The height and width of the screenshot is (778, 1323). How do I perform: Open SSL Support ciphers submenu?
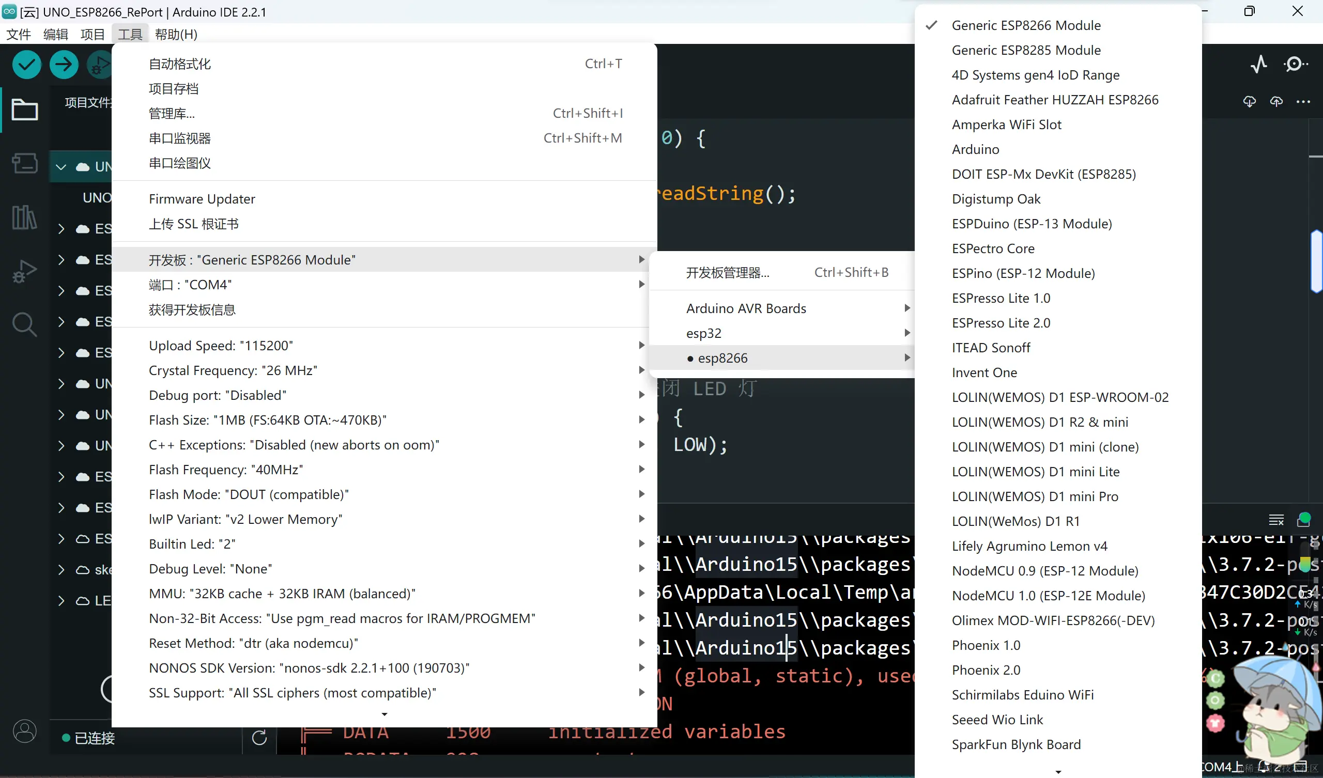384,692
